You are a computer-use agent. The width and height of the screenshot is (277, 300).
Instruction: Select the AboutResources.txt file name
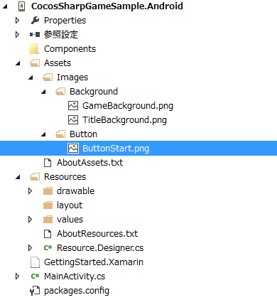click(x=97, y=234)
